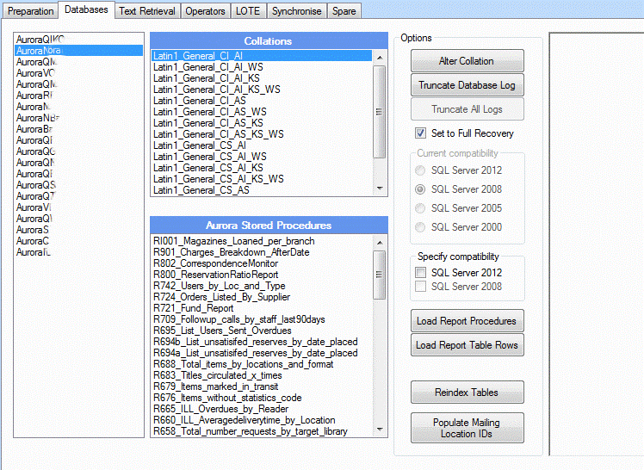Open the Text Retrieval tab

click(x=147, y=11)
